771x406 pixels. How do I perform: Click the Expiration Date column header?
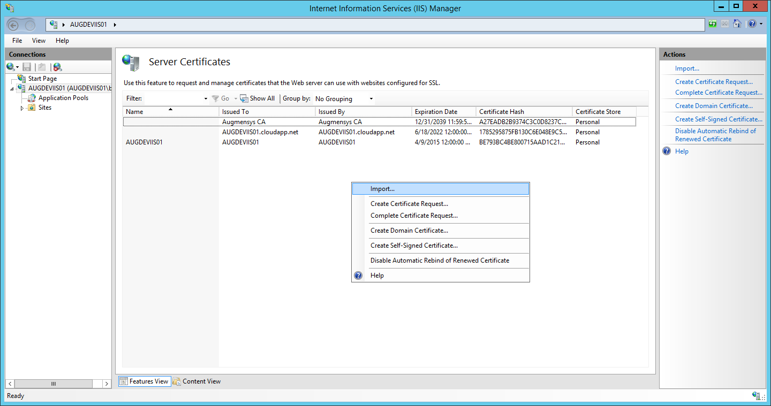(436, 112)
